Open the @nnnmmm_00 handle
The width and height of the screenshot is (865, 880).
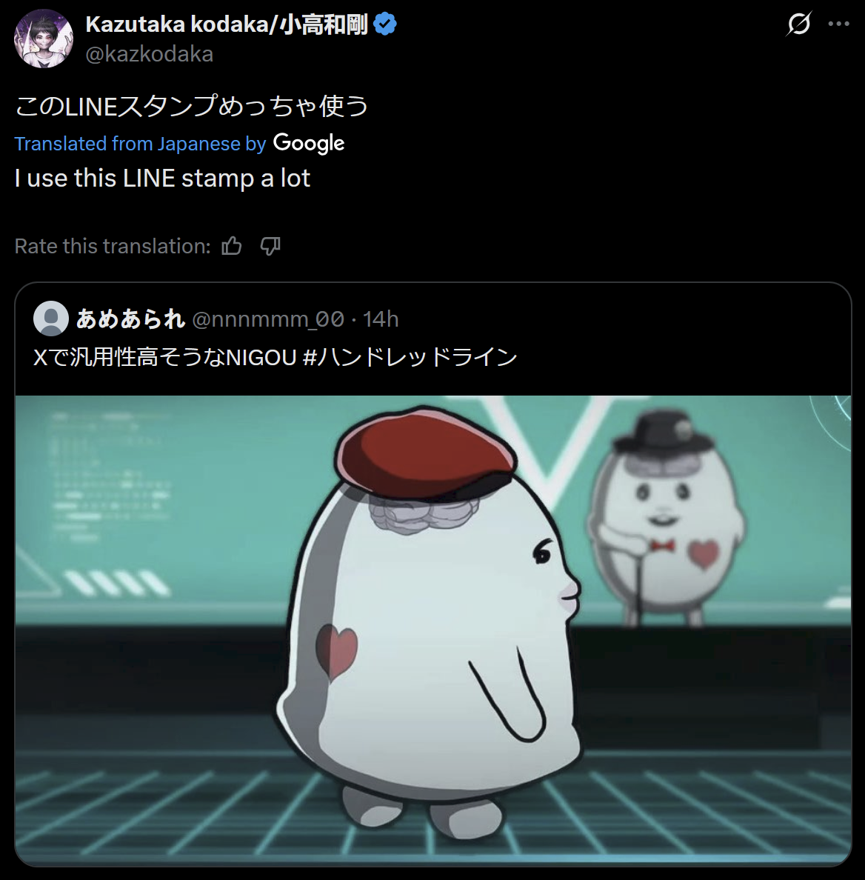(268, 319)
